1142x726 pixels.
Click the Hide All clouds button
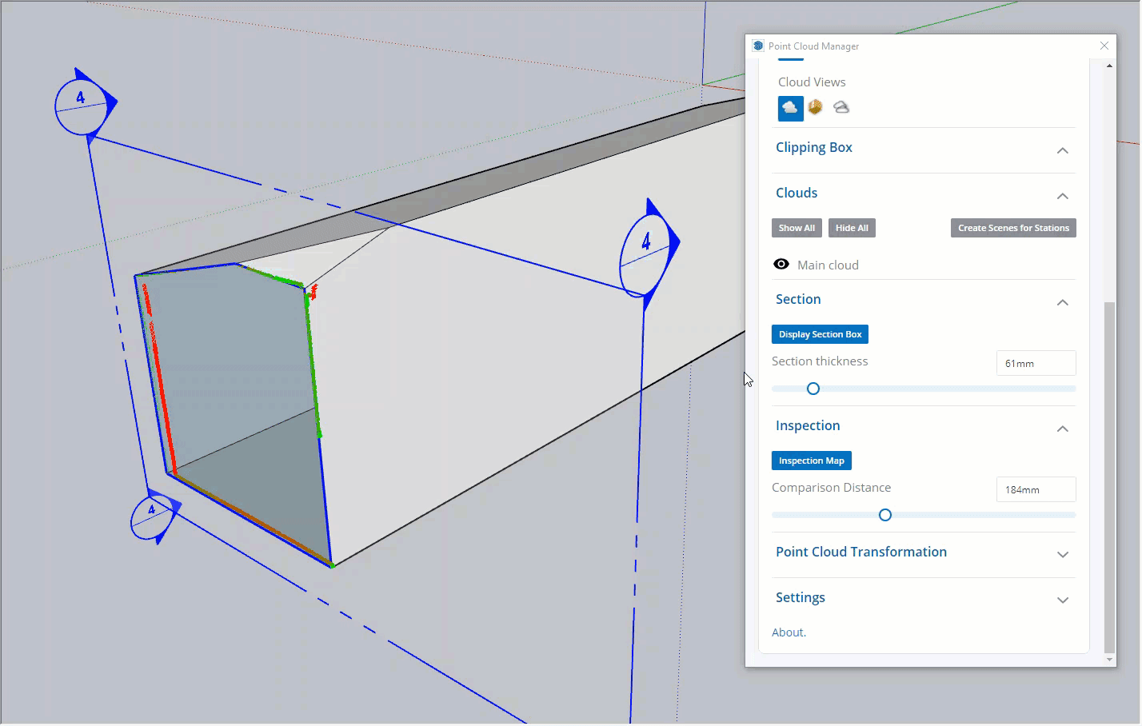click(851, 227)
